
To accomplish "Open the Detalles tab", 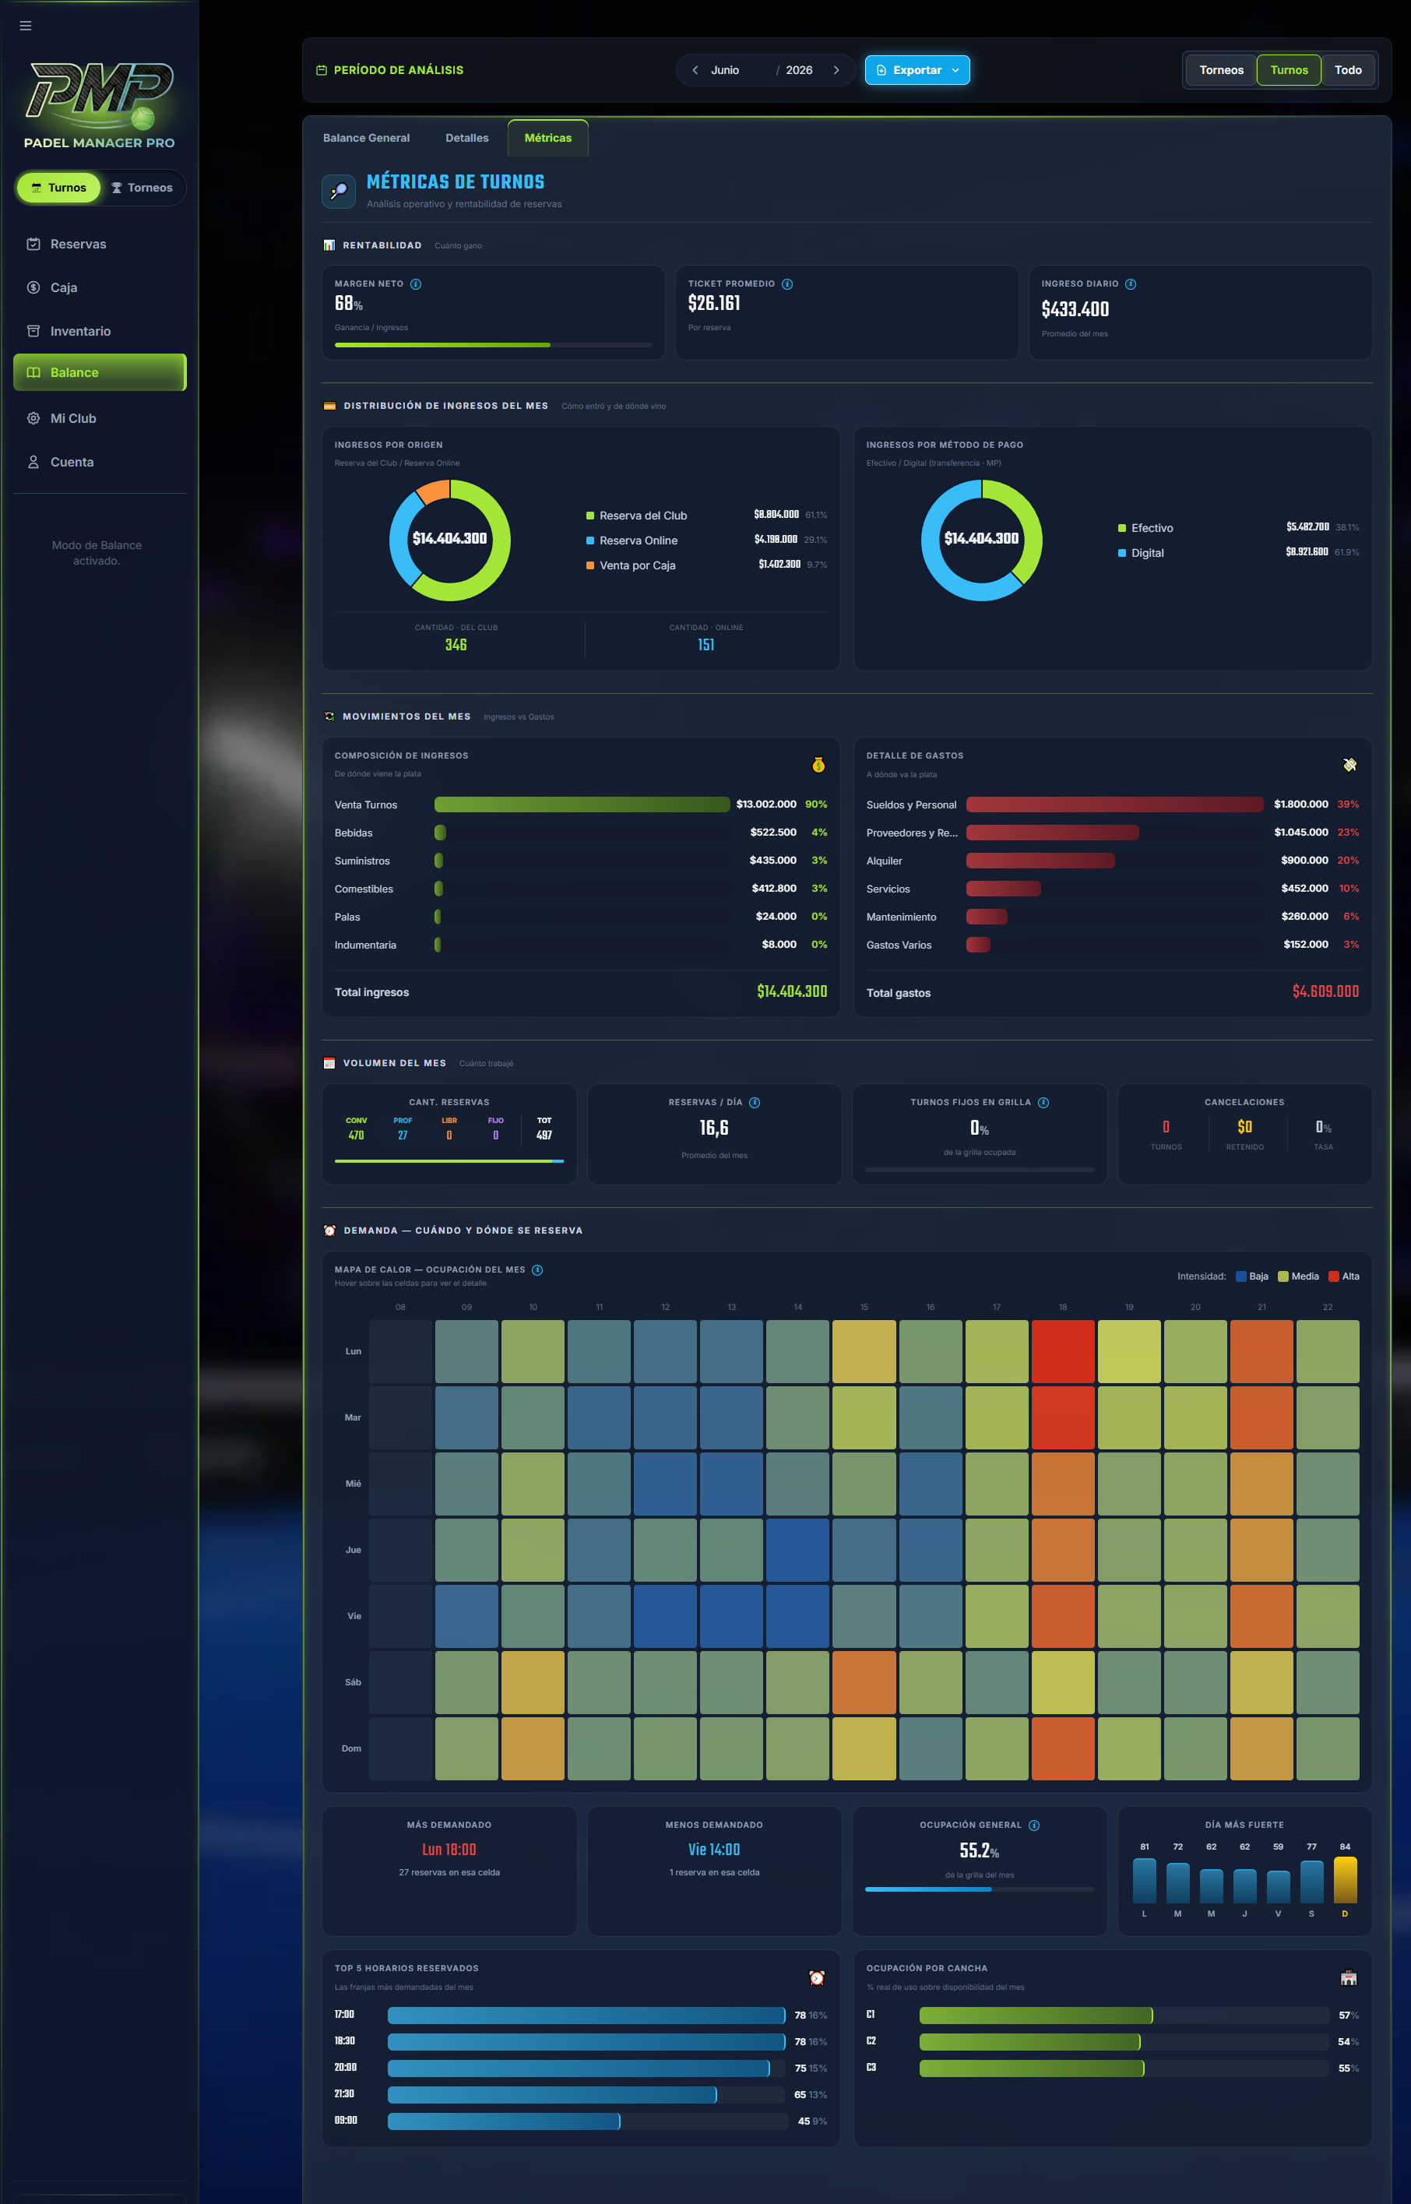I will 467,139.
